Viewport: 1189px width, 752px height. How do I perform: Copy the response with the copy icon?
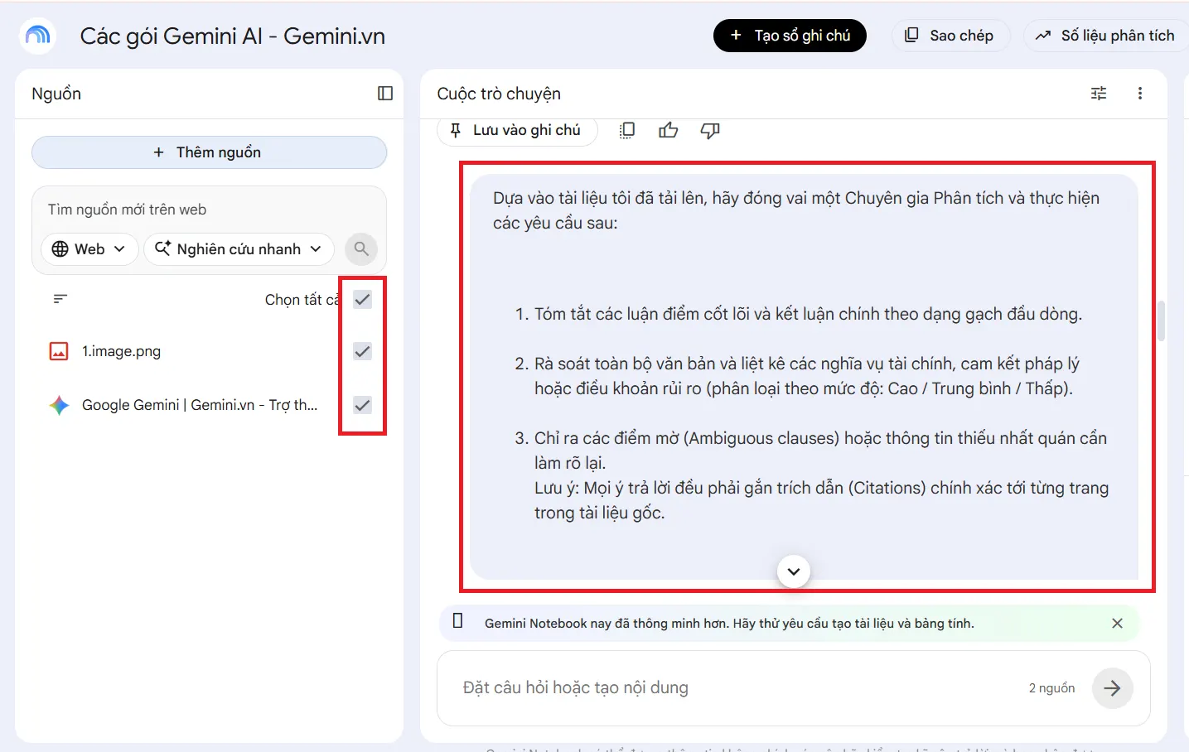pos(627,130)
